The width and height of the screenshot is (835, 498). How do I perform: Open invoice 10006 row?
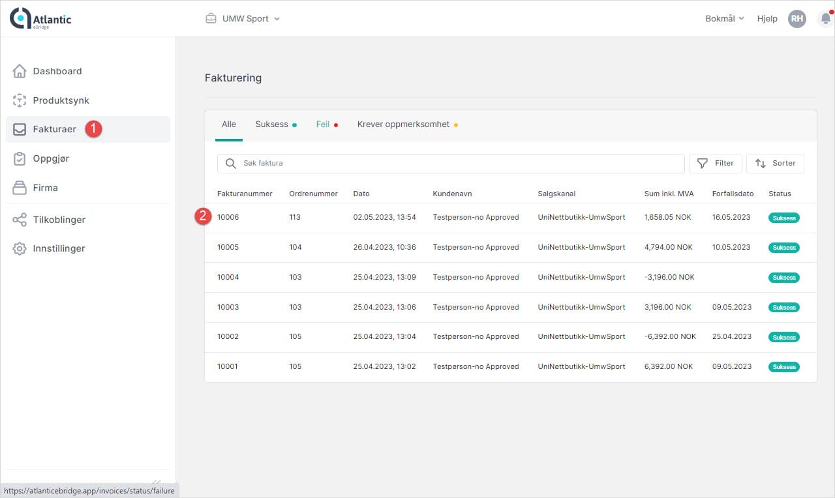pos(228,217)
